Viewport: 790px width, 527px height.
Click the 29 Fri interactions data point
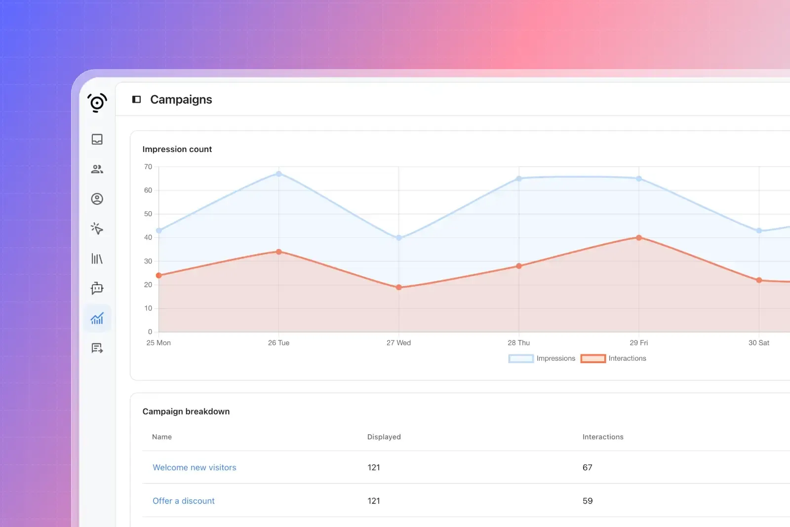pyautogui.click(x=639, y=238)
